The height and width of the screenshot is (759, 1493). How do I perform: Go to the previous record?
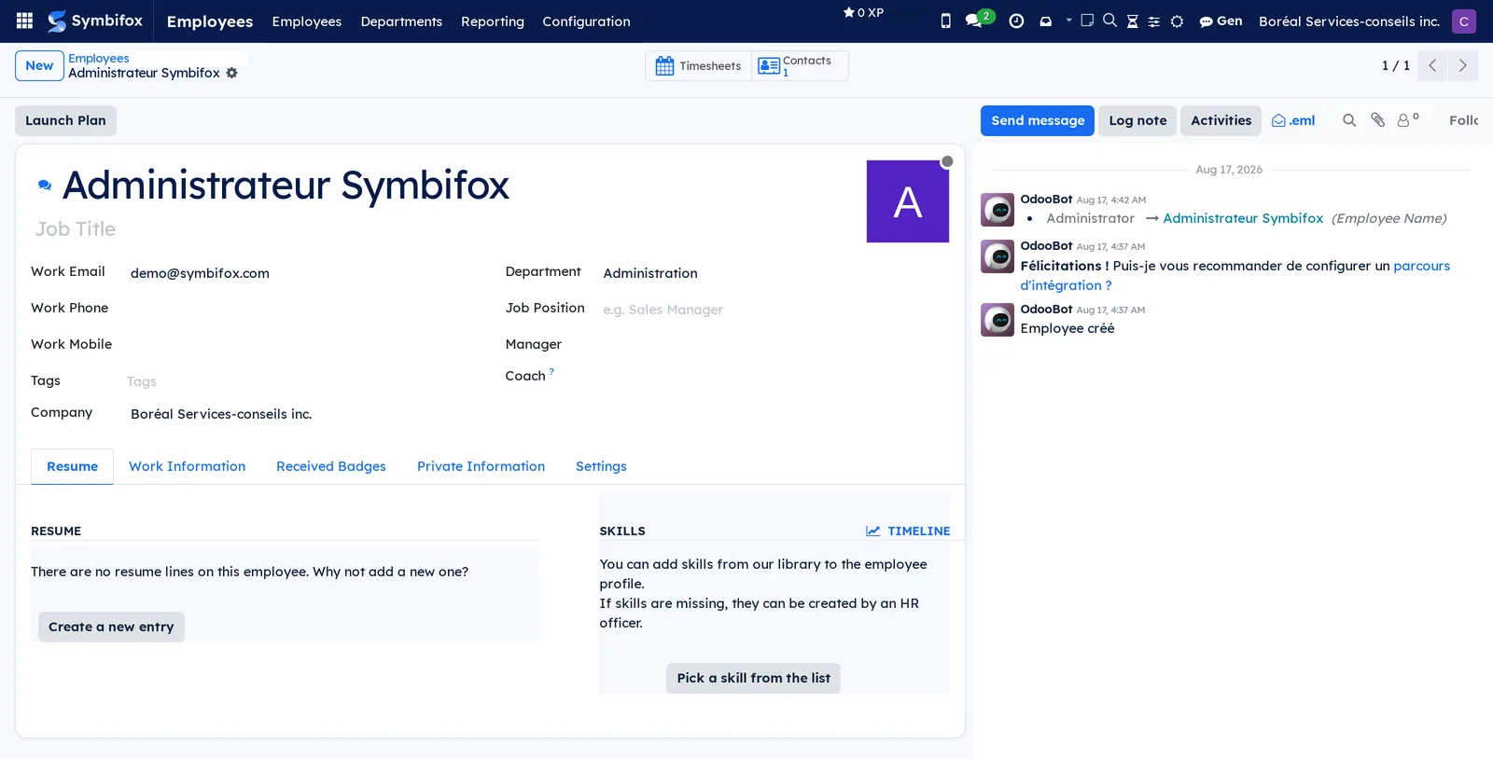(x=1432, y=65)
